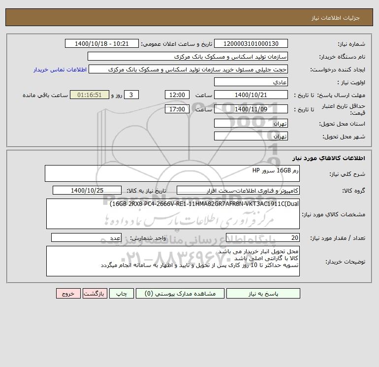Click the buyer organization name field

coord(188,56)
